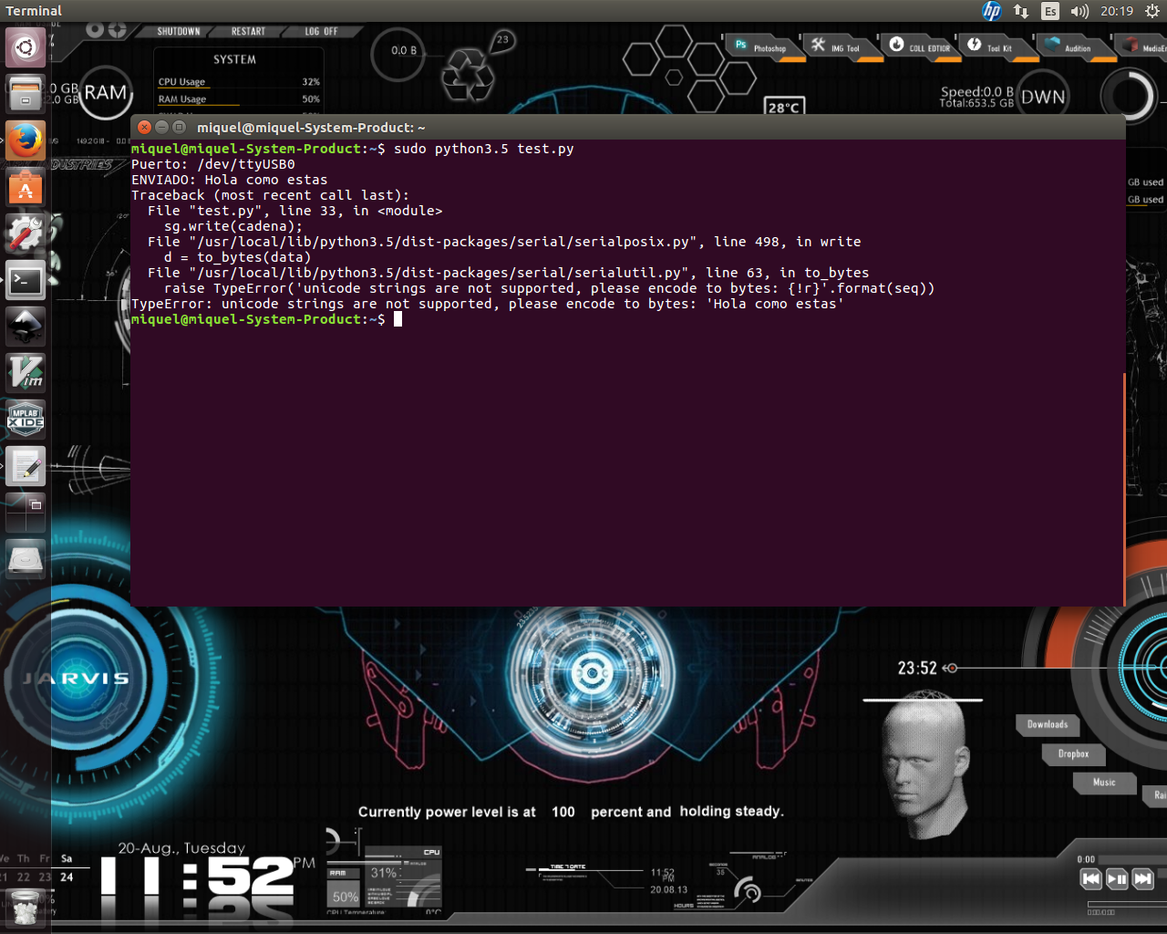This screenshot has width=1167, height=934.
Task: Open MPLAB X IDE from launcher
Action: point(26,420)
